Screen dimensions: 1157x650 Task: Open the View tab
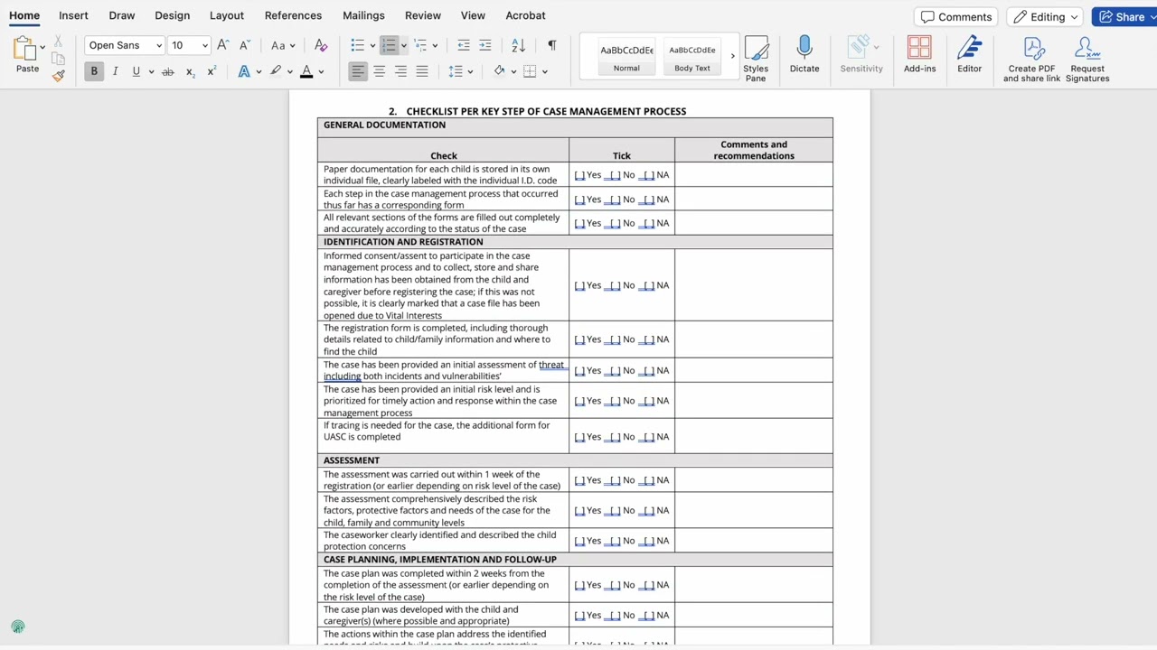coord(473,15)
